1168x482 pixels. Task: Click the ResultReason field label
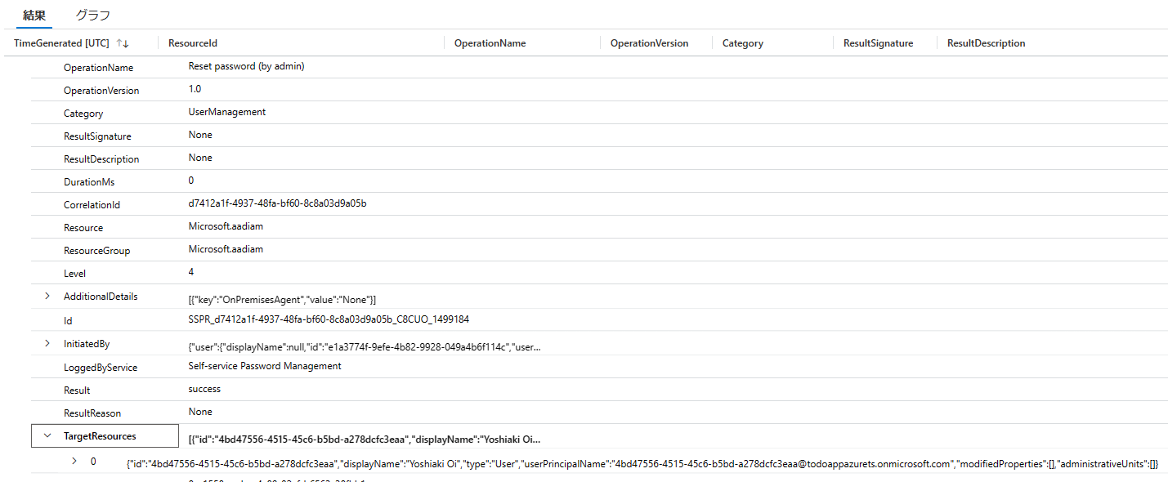click(x=92, y=413)
